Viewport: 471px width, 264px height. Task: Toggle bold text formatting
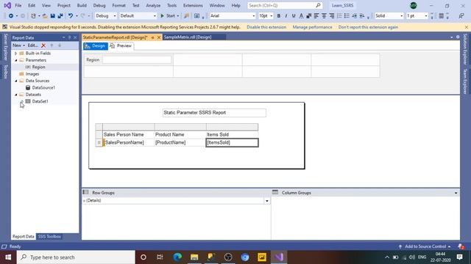click(278, 16)
